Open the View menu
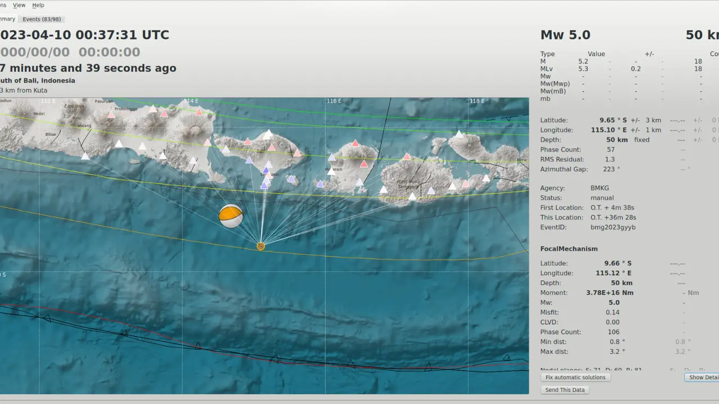 (19, 5)
